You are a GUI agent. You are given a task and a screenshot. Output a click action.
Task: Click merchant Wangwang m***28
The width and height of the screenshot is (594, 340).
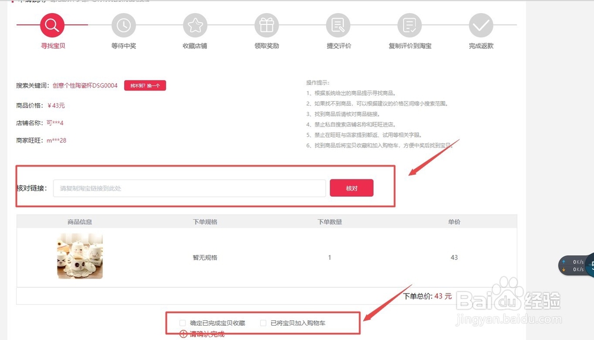coord(56,140)
